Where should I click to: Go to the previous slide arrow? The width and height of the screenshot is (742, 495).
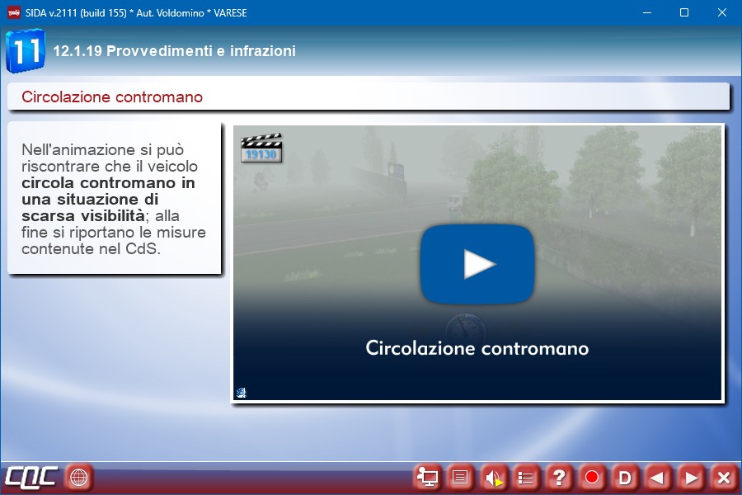[x=657, y=477]
